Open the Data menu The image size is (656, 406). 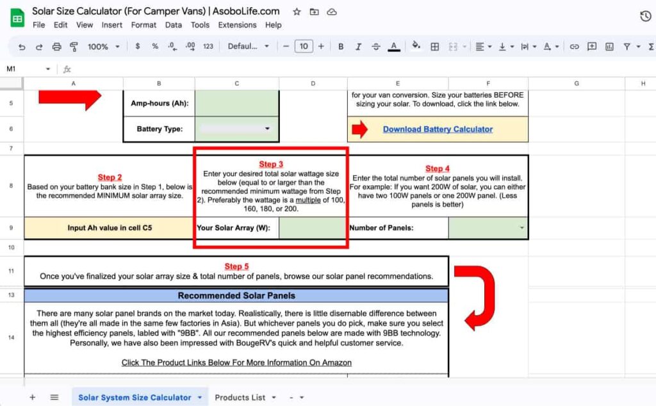(x=173, y=25)
